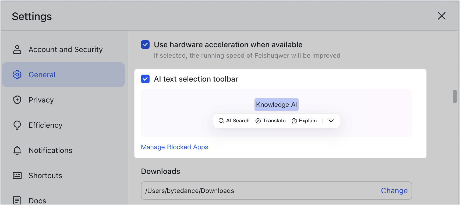Screen dimensions: 460x205
Task: Uncheck hardware acceleration checkbox
Action: click(145, 45)
